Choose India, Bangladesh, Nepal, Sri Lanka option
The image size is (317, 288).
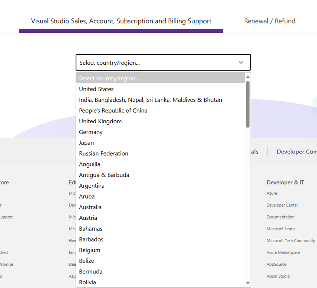tap(160, 100)
